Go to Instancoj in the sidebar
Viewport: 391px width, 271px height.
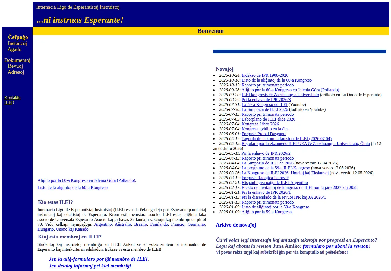pos(17,43)
